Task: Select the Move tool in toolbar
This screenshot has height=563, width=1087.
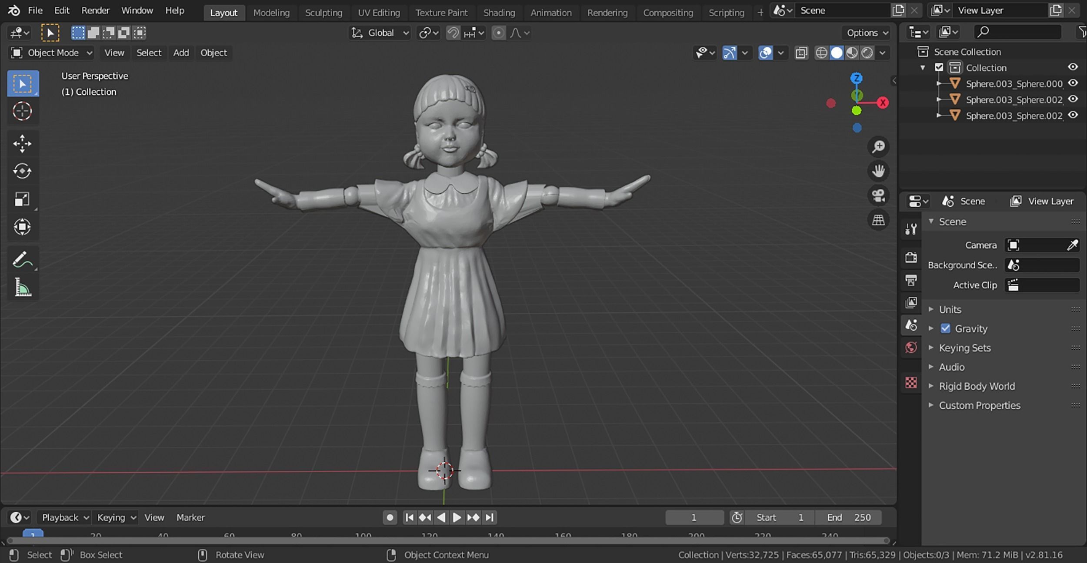Action: click(x=22, y=144)
